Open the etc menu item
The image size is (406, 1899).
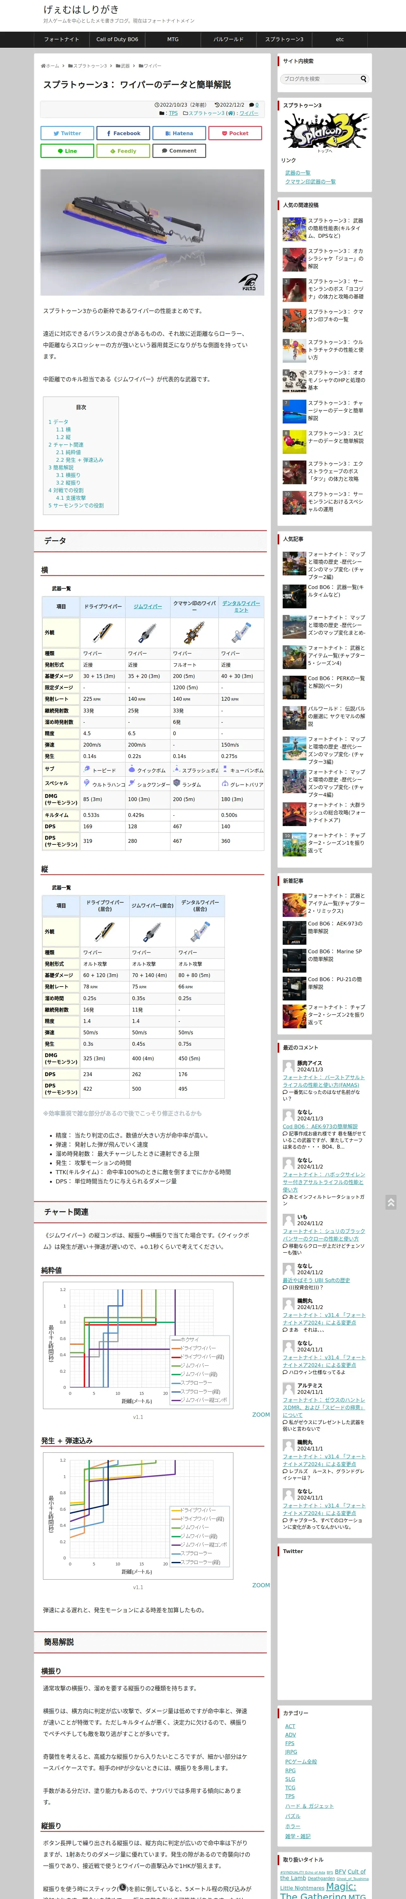pos(340,40)
